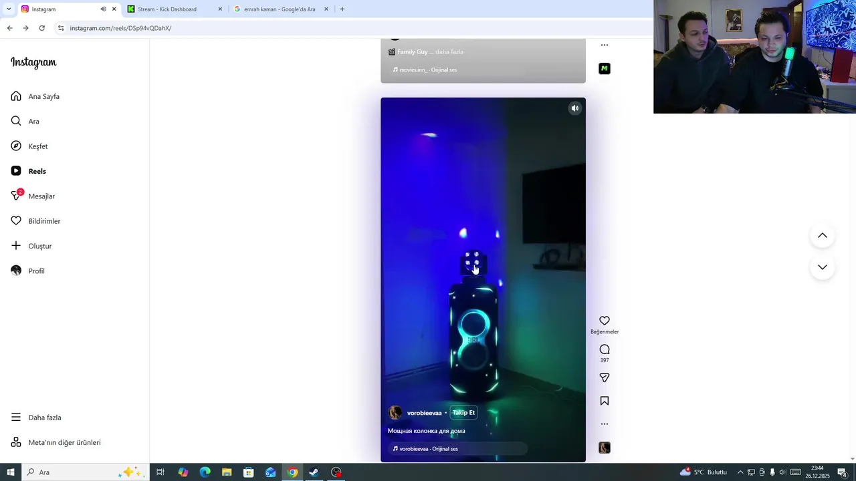
Task: Open vorobieevaa profile username link
Action: point(424,413)
